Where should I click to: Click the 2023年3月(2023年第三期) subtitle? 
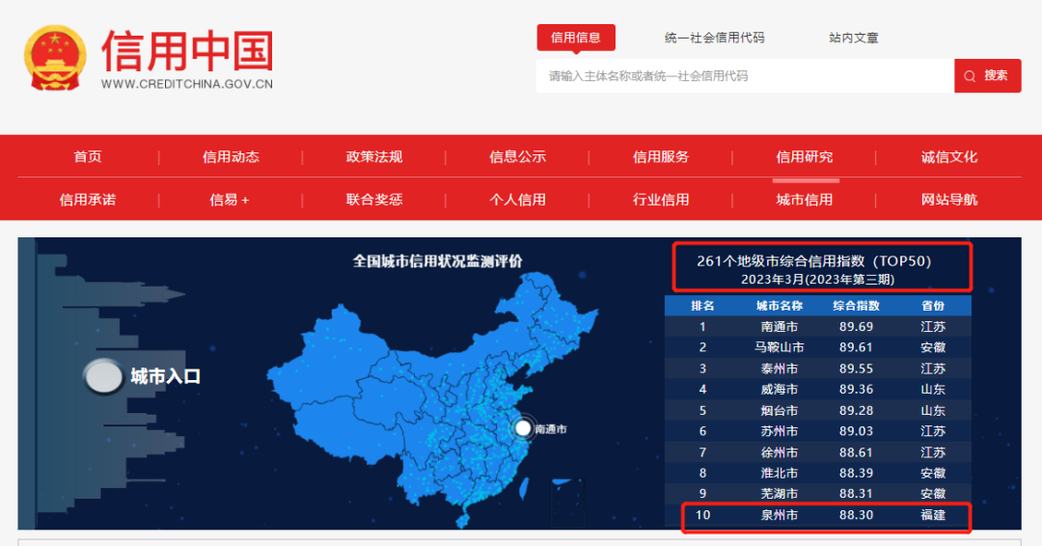coord(817,280)
